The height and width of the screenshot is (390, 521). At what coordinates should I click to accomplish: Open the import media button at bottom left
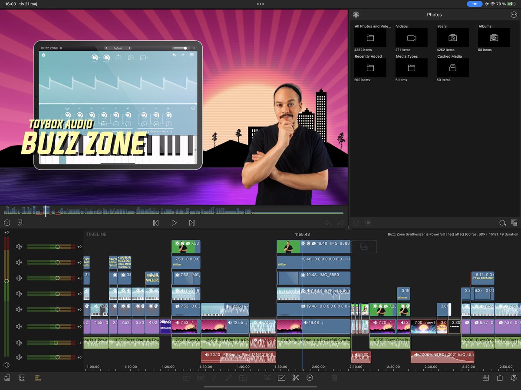[7, 378]
